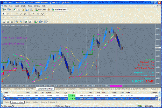Open the Indicators list icon
This screenshot has height=108, width=162.
(35, 22)
